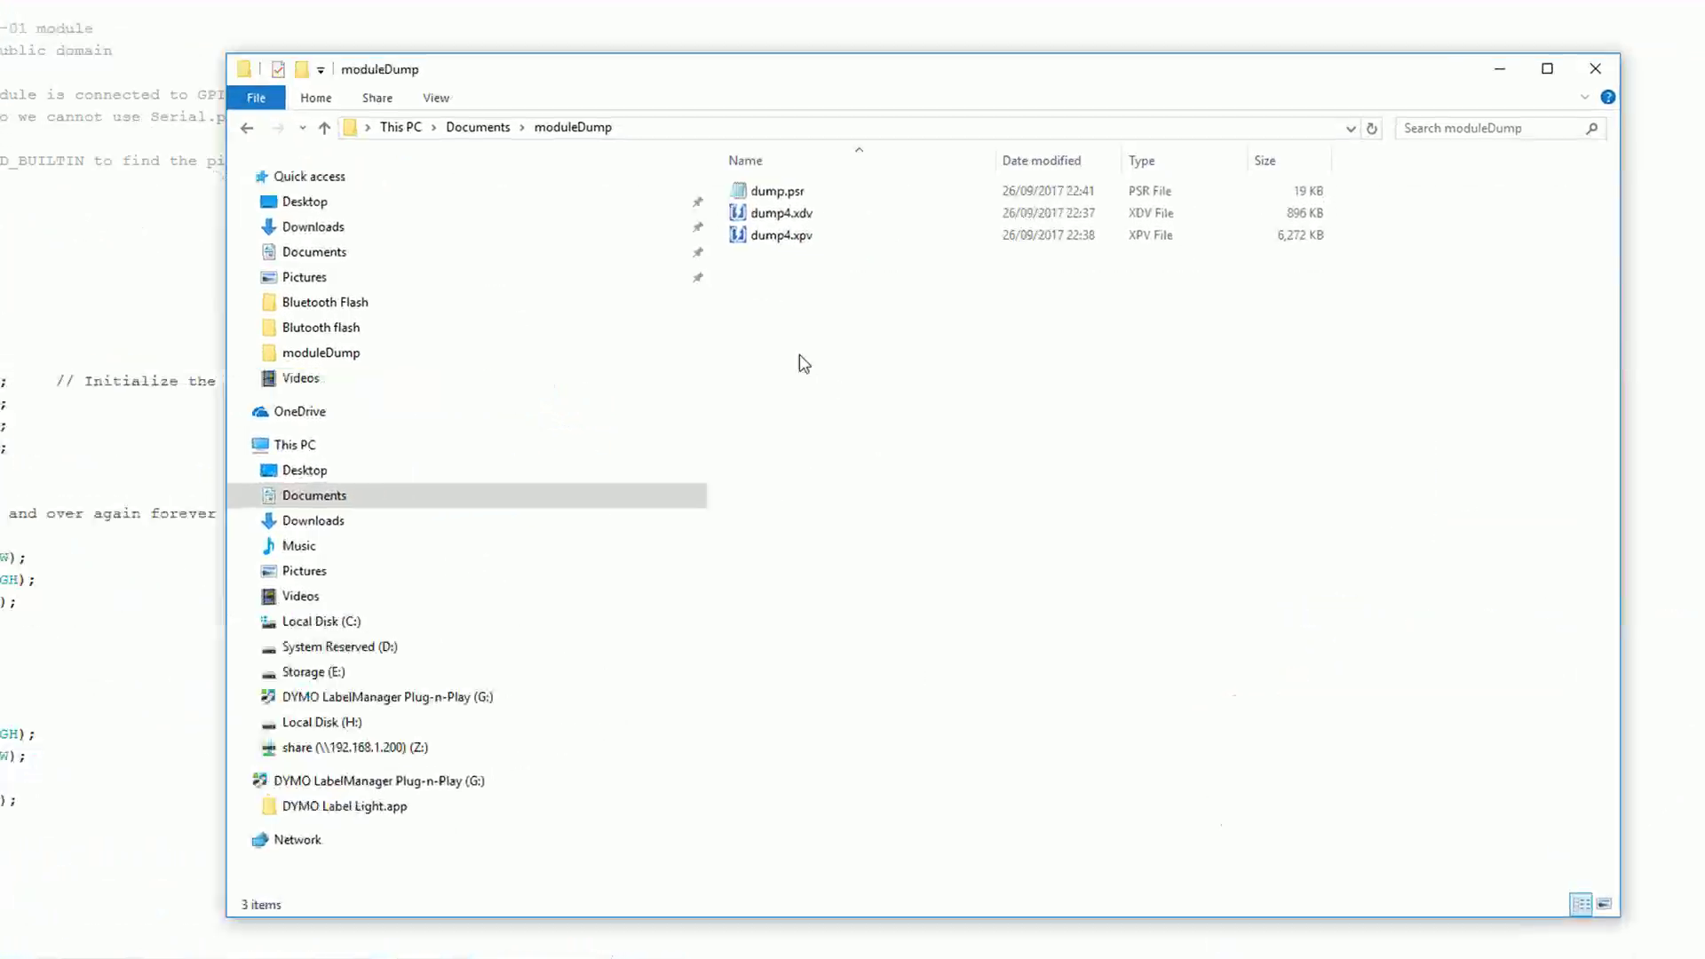Expand the ribbon with the chevron
Viewport: 1705px width, 959px height.
tap(1584, 97)
